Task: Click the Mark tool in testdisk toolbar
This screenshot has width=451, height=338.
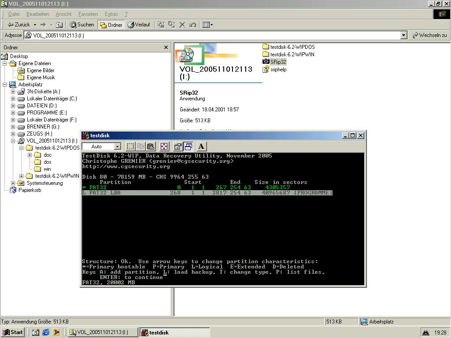Action: click(130, 147)
